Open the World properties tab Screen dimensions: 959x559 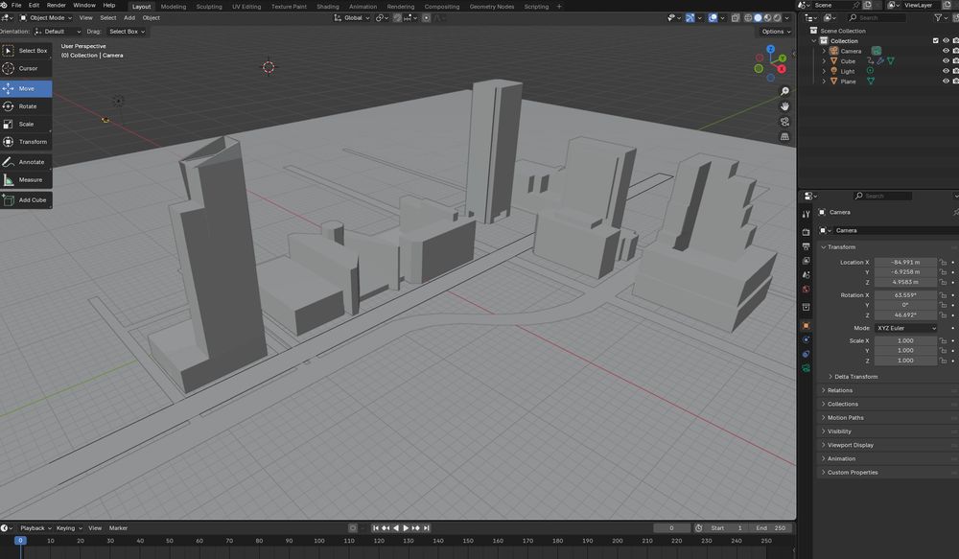pos(807,290)
